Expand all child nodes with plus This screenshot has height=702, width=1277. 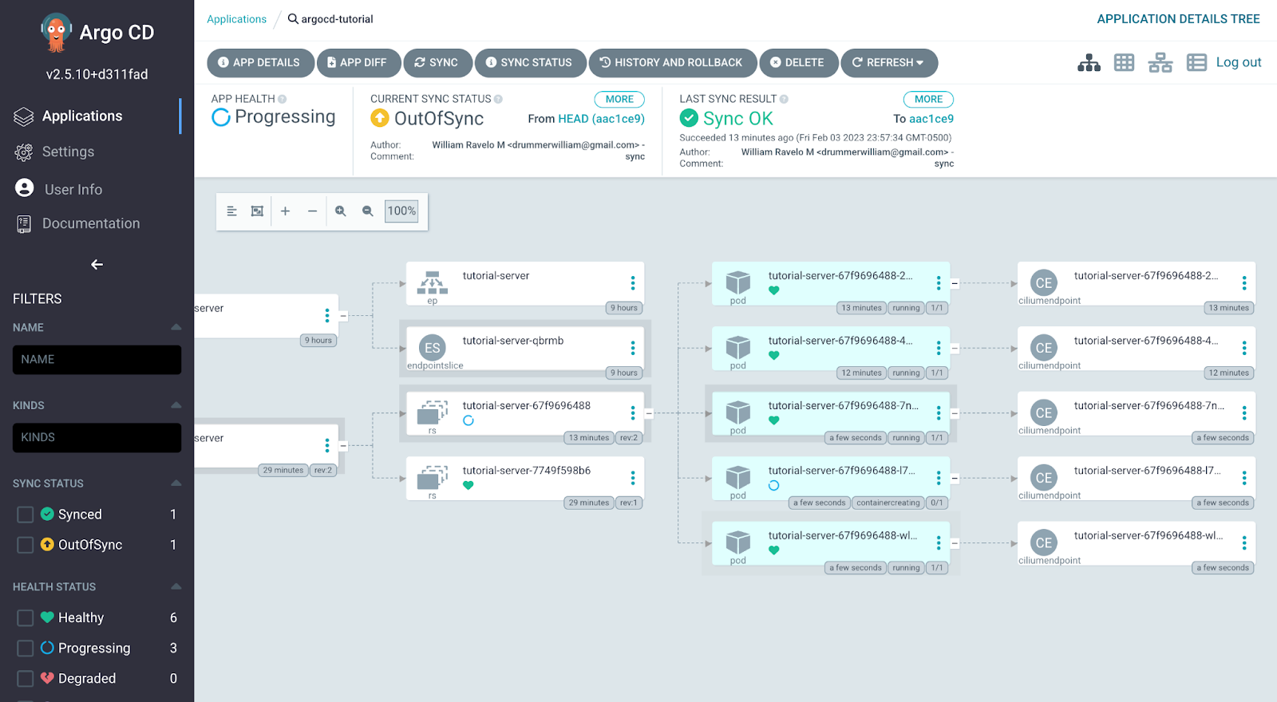tap(285, 211)
